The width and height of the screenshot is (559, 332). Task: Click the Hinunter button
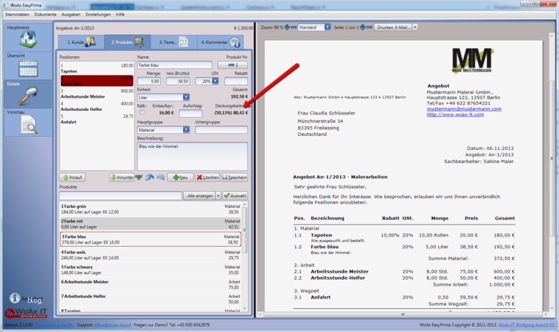point(122,177)
